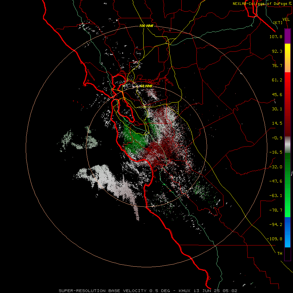Click the blue segment of velocity color bar

(287, 232)
